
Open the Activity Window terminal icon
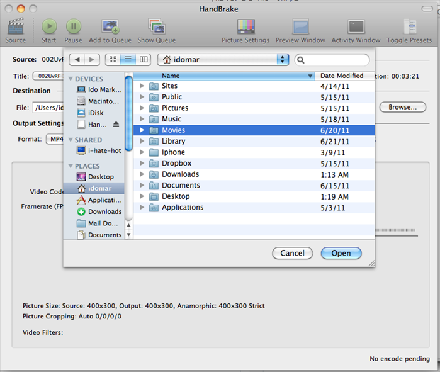(356, 26)
